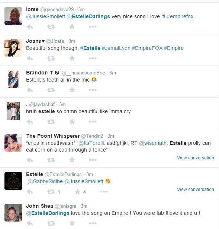Open more options on @jaydashaf's tweet

93,121
